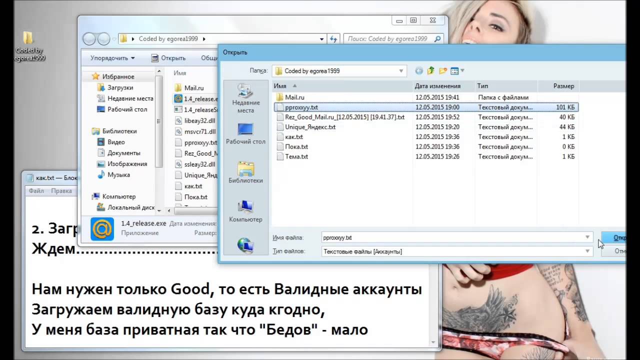
Task: Open Компьютер in dialog places bar
Action: (x=245, y=211)
